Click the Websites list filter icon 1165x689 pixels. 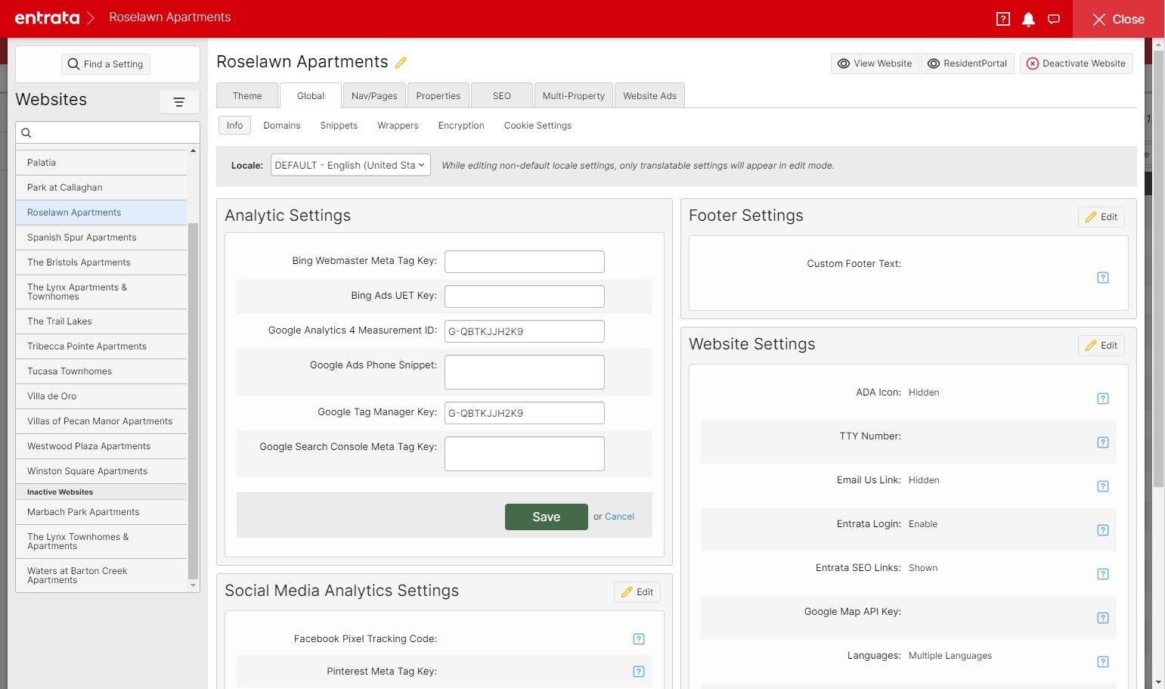click(x=179, y=102)
